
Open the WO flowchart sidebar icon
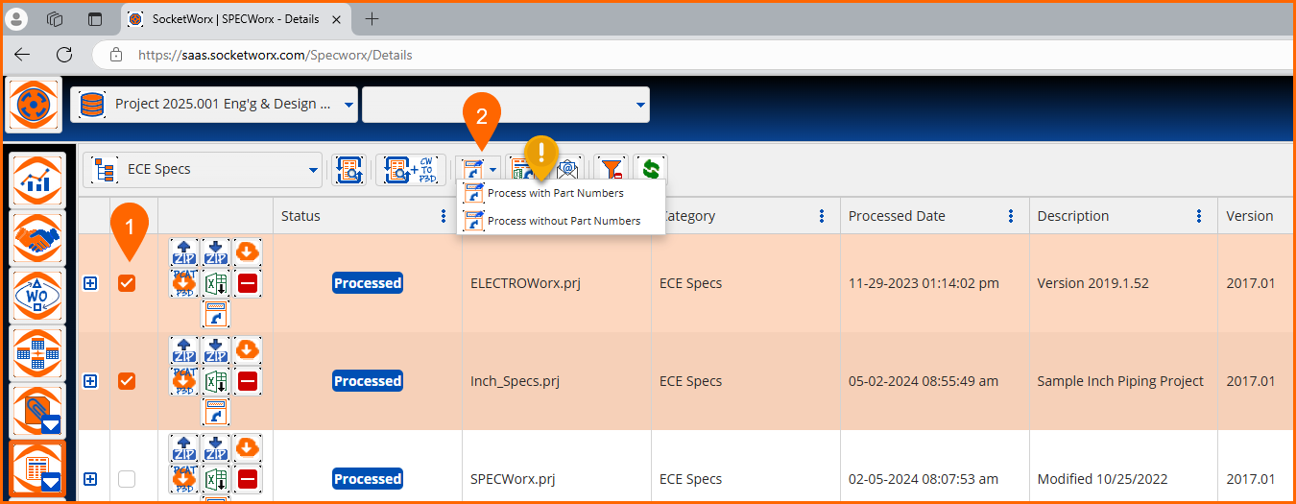(37, 296)
